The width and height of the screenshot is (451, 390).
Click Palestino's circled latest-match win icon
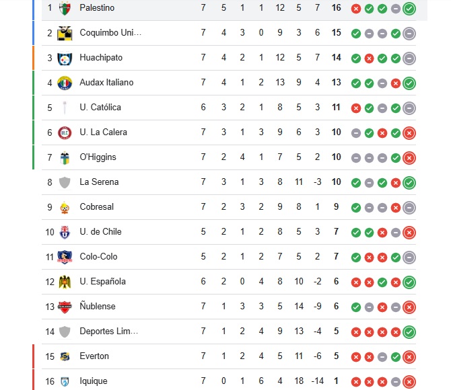(409, 9)
